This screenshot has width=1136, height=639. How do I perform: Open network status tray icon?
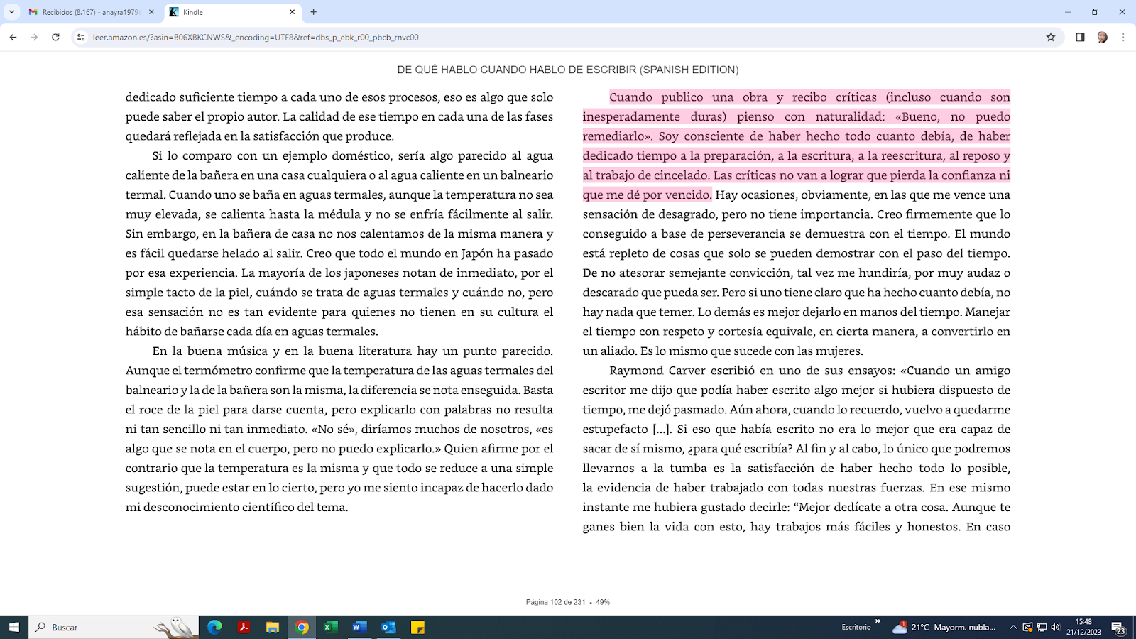[1042, 627]
